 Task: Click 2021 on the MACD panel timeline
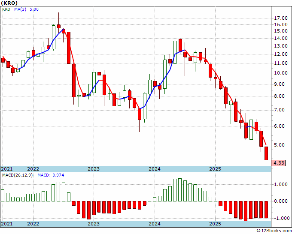pos(7,224)
